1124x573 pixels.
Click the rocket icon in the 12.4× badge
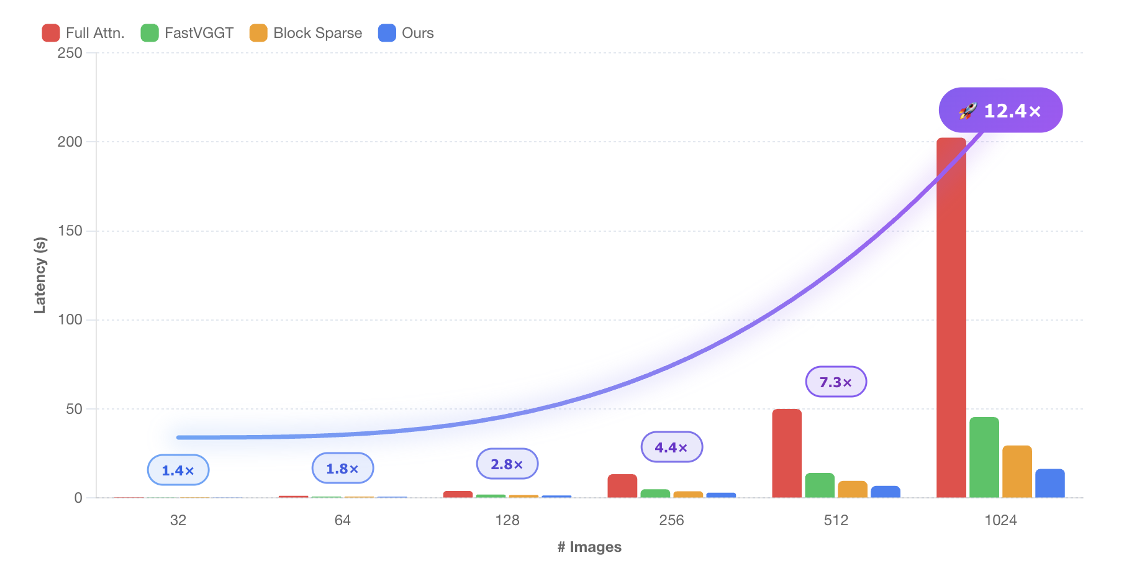tap(968, 111)
